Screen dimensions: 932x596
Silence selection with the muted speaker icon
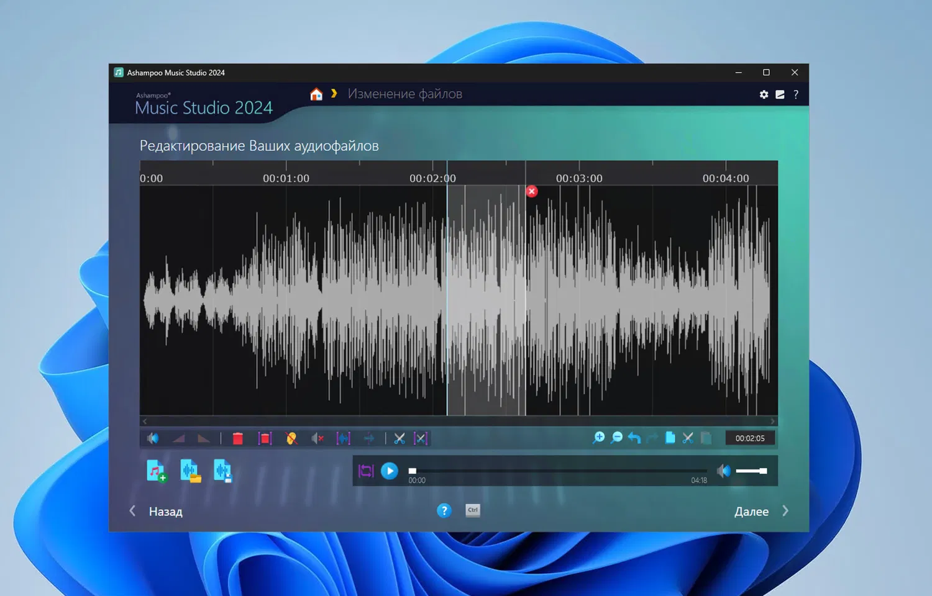point(318,438)
